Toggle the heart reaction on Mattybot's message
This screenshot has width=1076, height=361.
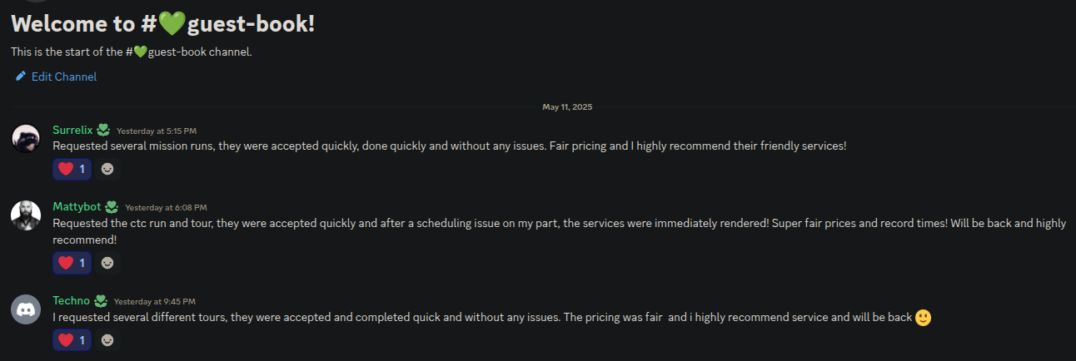[72, 263]
